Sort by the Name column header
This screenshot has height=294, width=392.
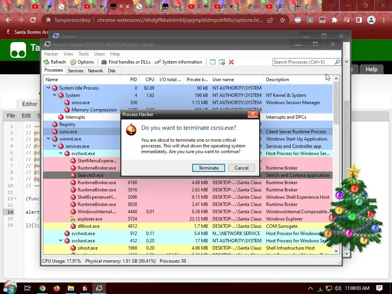[x=82, y=80]
